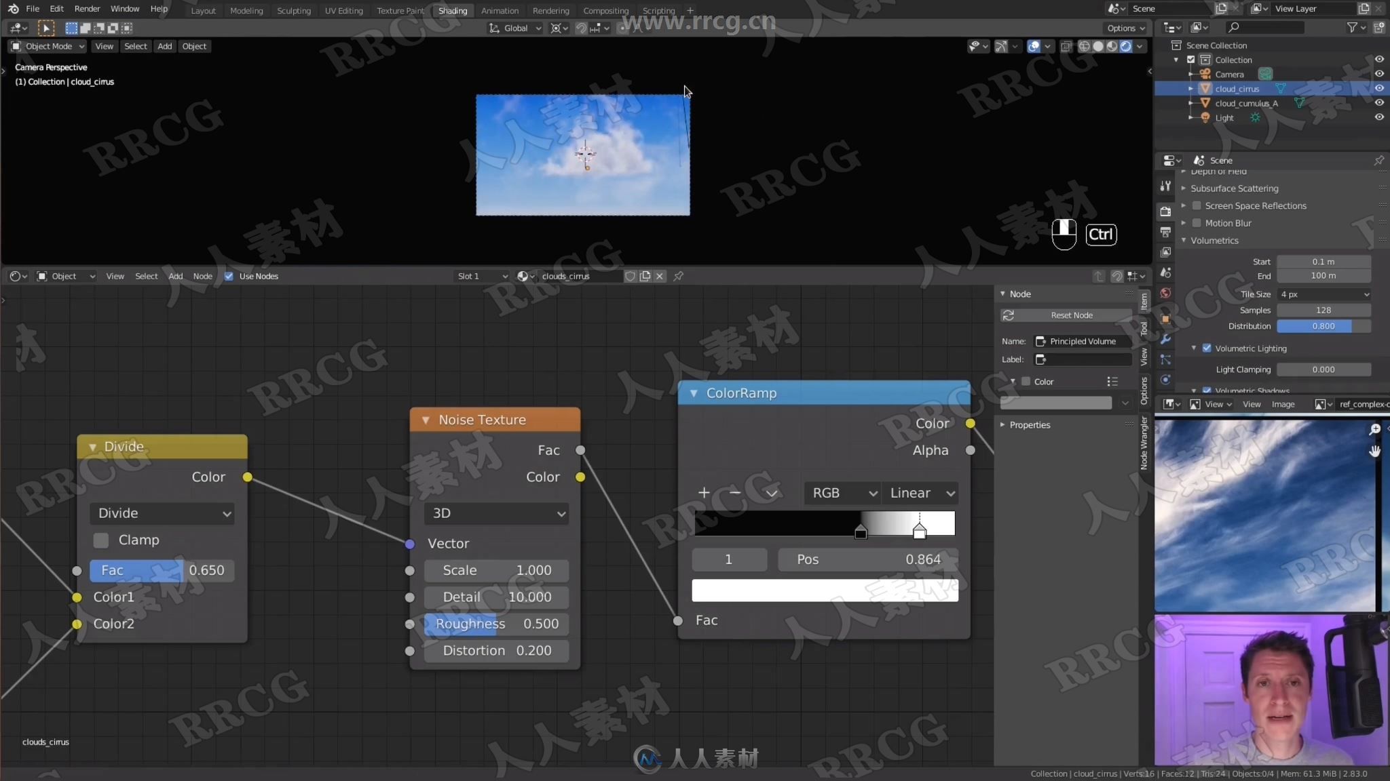Click the Add node button in ColorRamp
Screen dimensions: 1390x781
point(705,492)
